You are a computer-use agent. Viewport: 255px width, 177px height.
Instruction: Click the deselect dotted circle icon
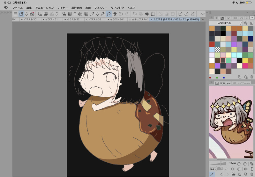coord(134,14)
